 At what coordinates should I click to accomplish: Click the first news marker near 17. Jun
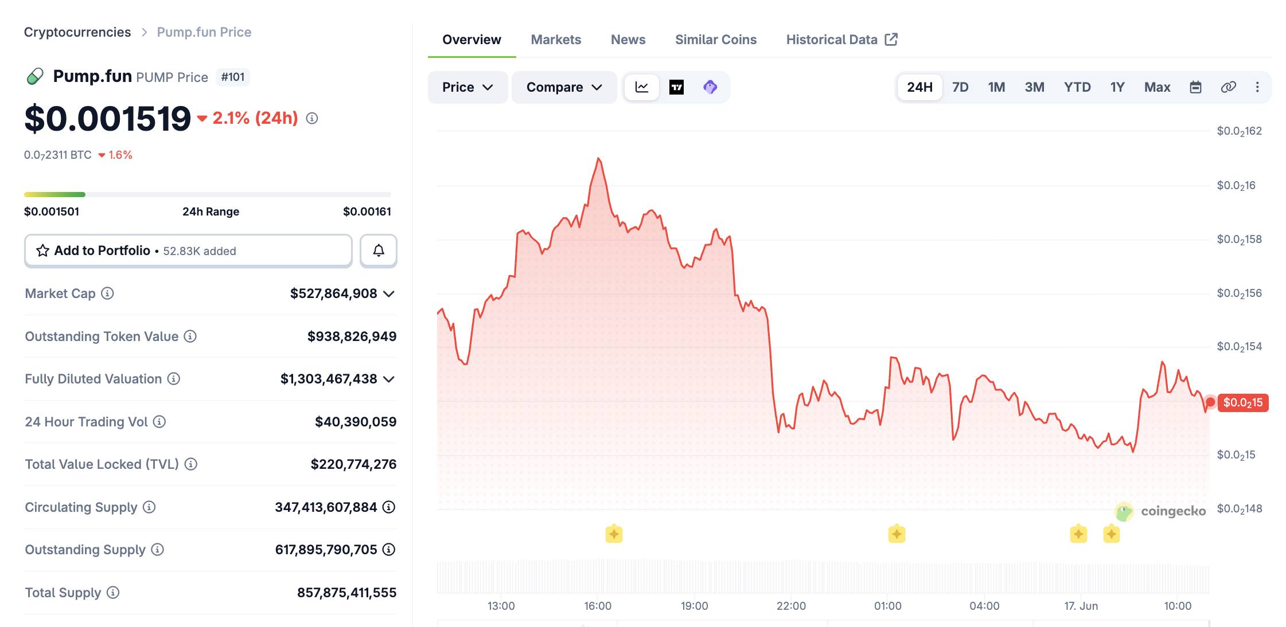(1078, 534)
